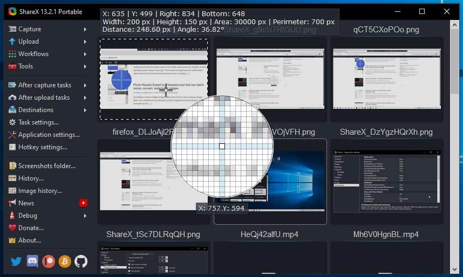Open After capture tasks menu
This screenshot has width=463, height=277.
(x=45, y=85)
